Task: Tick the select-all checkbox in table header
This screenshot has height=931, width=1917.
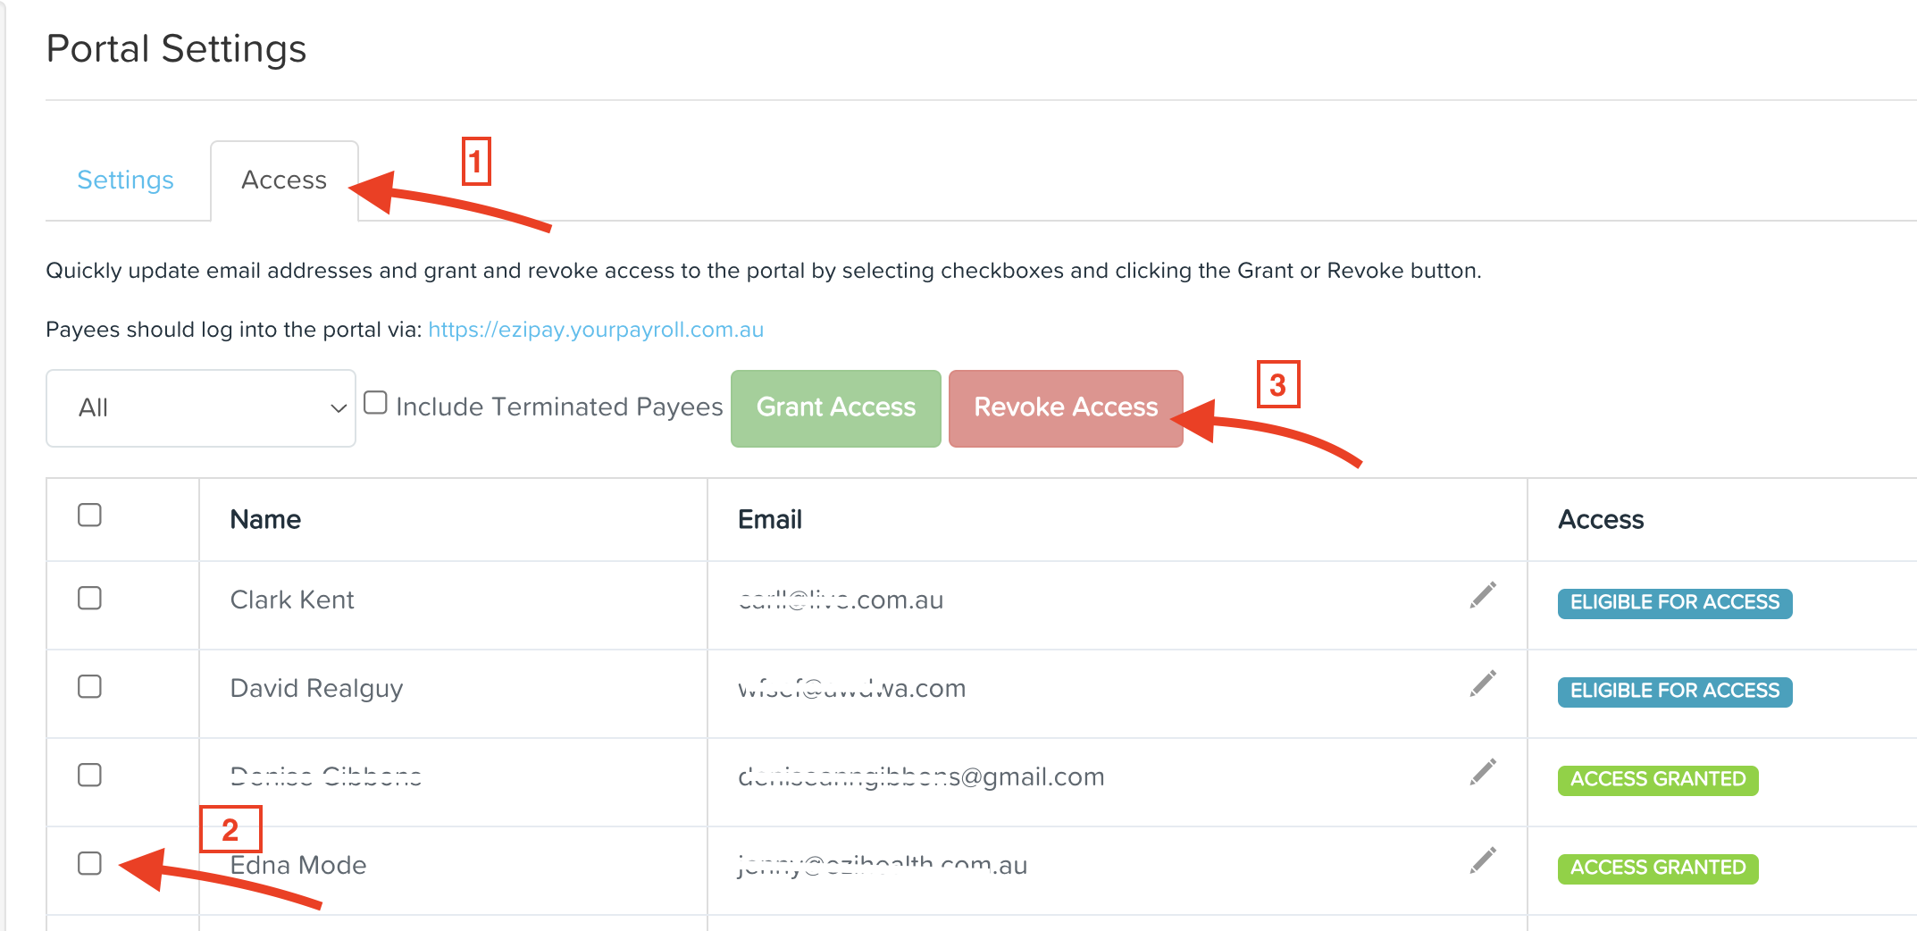Action: coord(89,515)
